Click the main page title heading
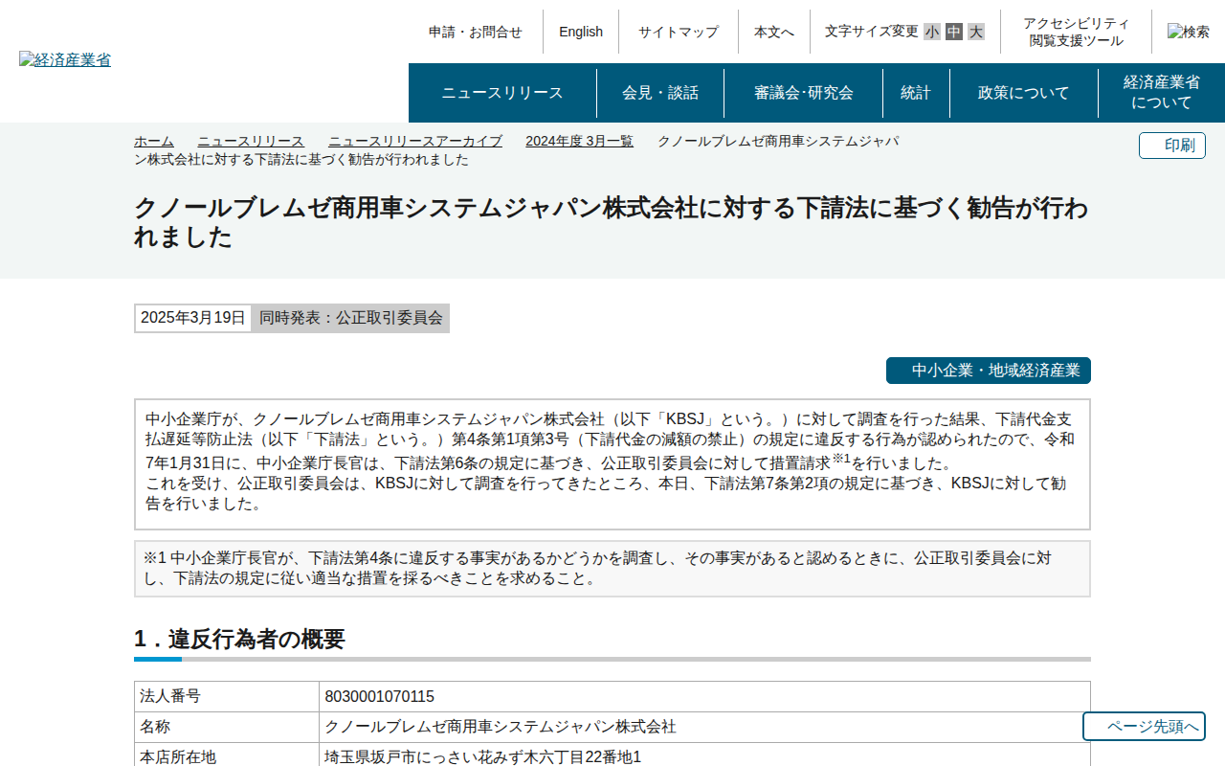Screen dimensions: 1225x766 coord(612,222)
